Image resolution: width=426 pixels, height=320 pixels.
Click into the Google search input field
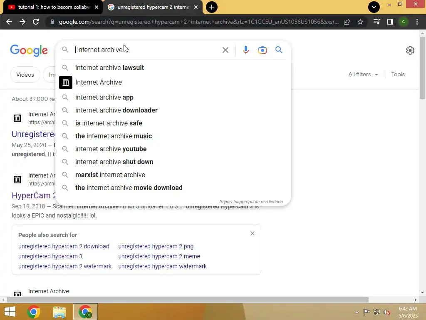click(x=147, y=50)
